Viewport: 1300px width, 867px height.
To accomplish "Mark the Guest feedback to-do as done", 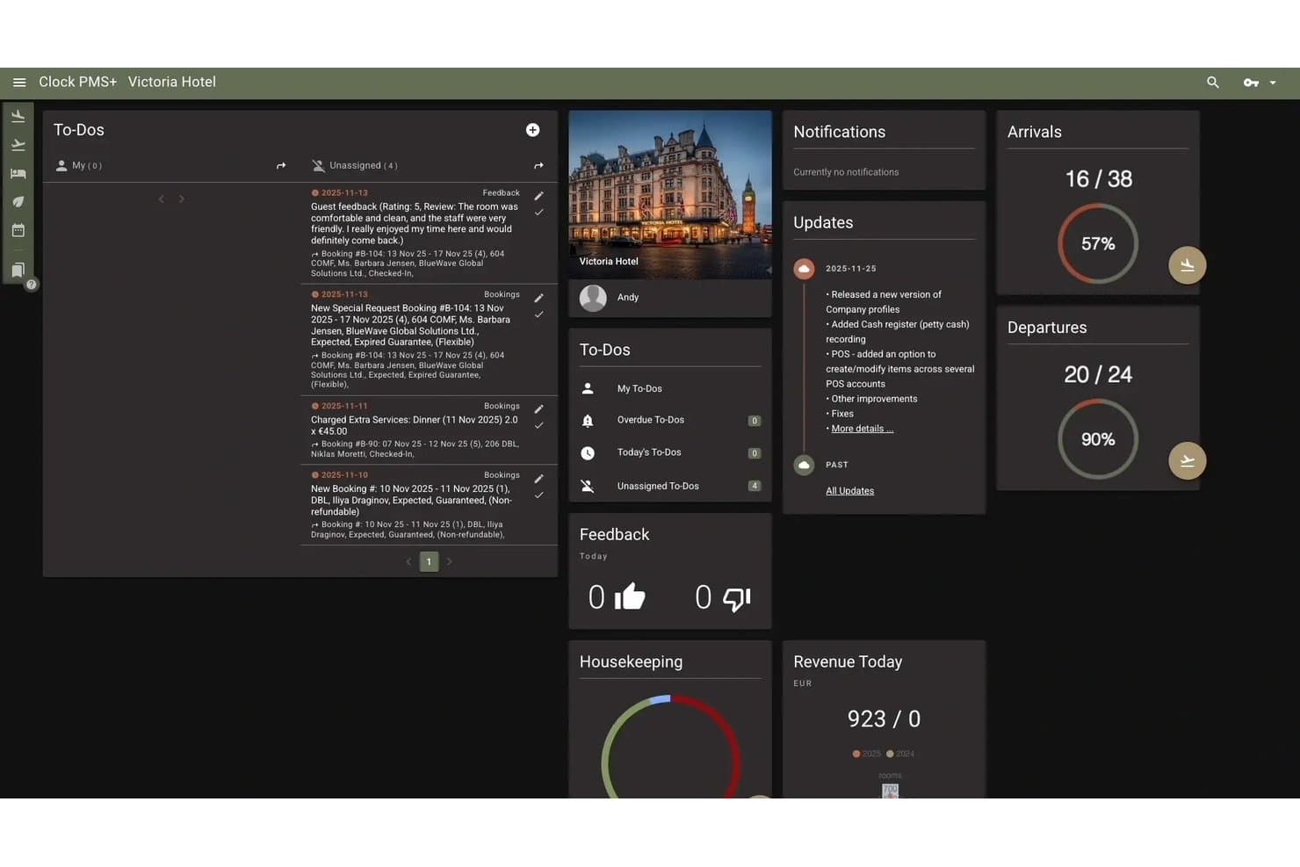I will click(x=539, y=213).
